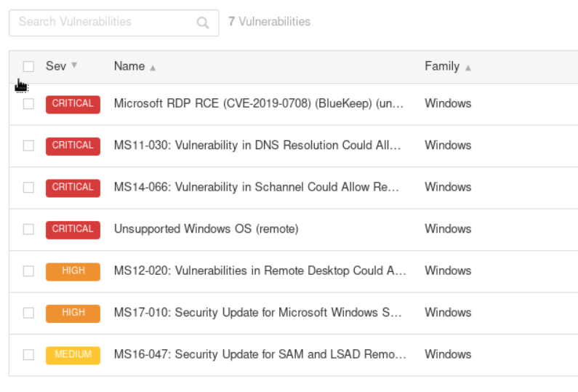
Task: Select the BlueKeep vulnerability checkbox
Action: point(28,104)
